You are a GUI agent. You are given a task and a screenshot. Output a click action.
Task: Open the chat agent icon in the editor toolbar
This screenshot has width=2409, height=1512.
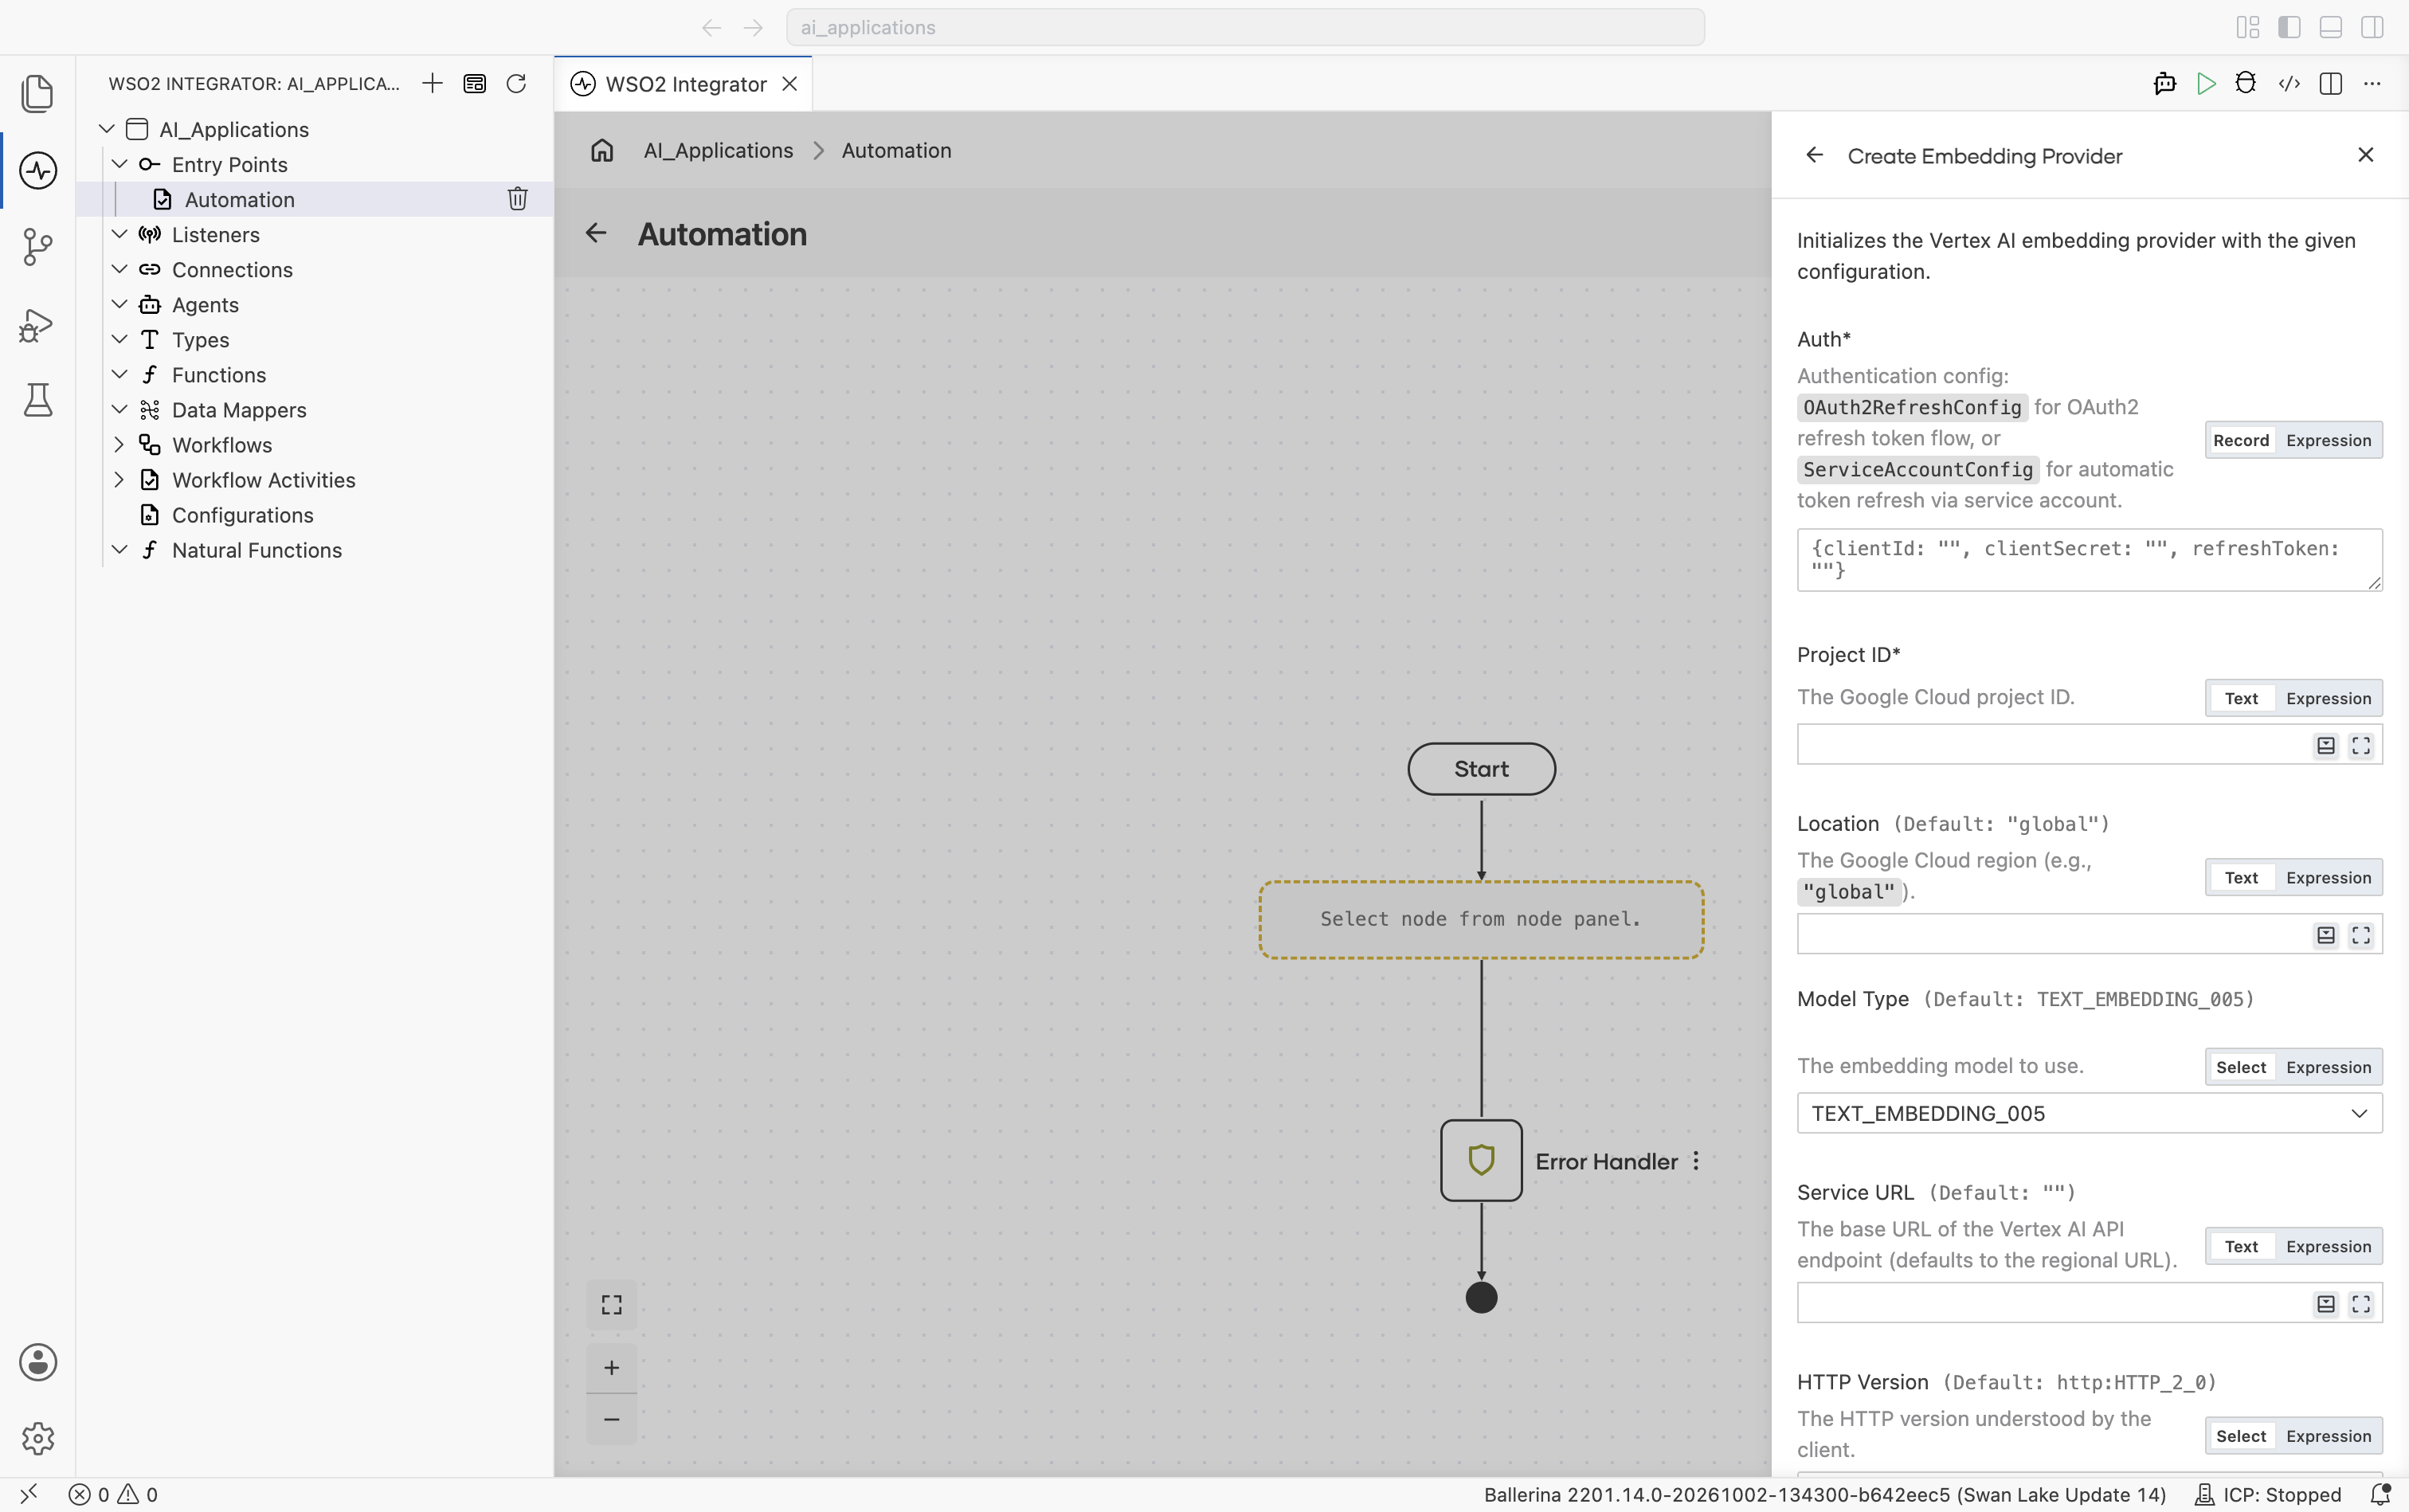tap(2165, 84)
